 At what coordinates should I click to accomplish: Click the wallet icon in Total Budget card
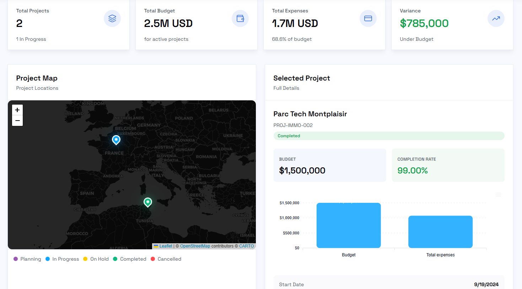240,18
